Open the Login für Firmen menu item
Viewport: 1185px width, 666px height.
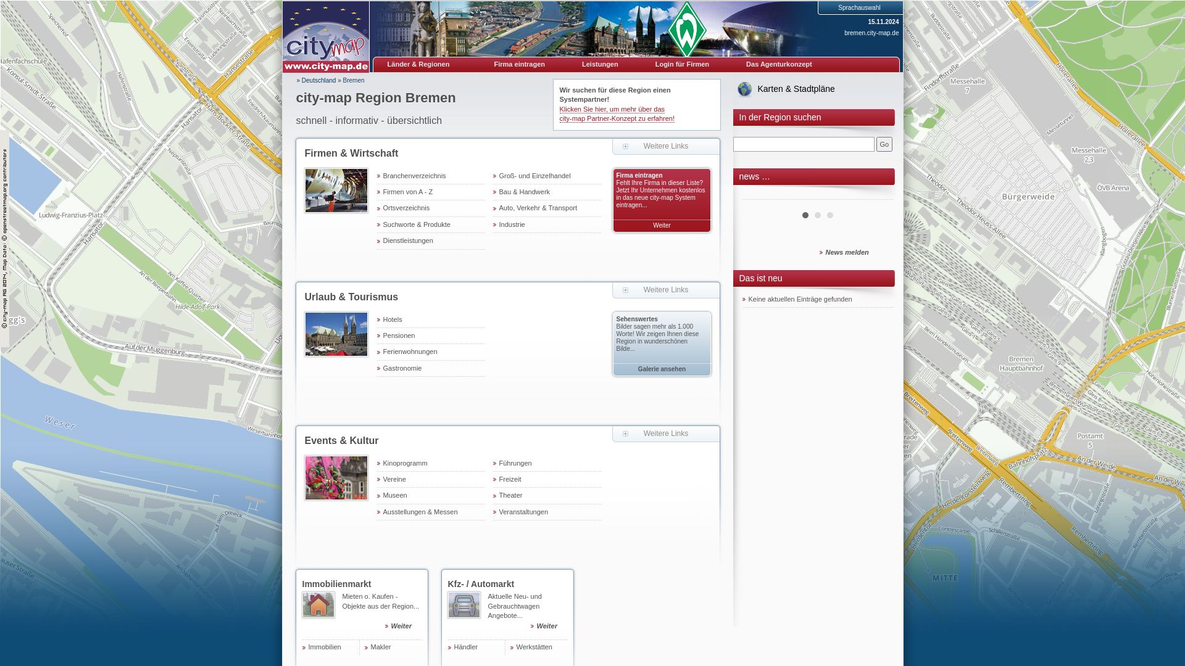click(x=682, y=64)
